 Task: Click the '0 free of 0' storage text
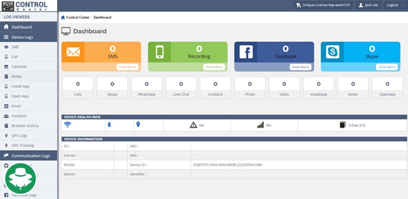[x=357, y=125]
